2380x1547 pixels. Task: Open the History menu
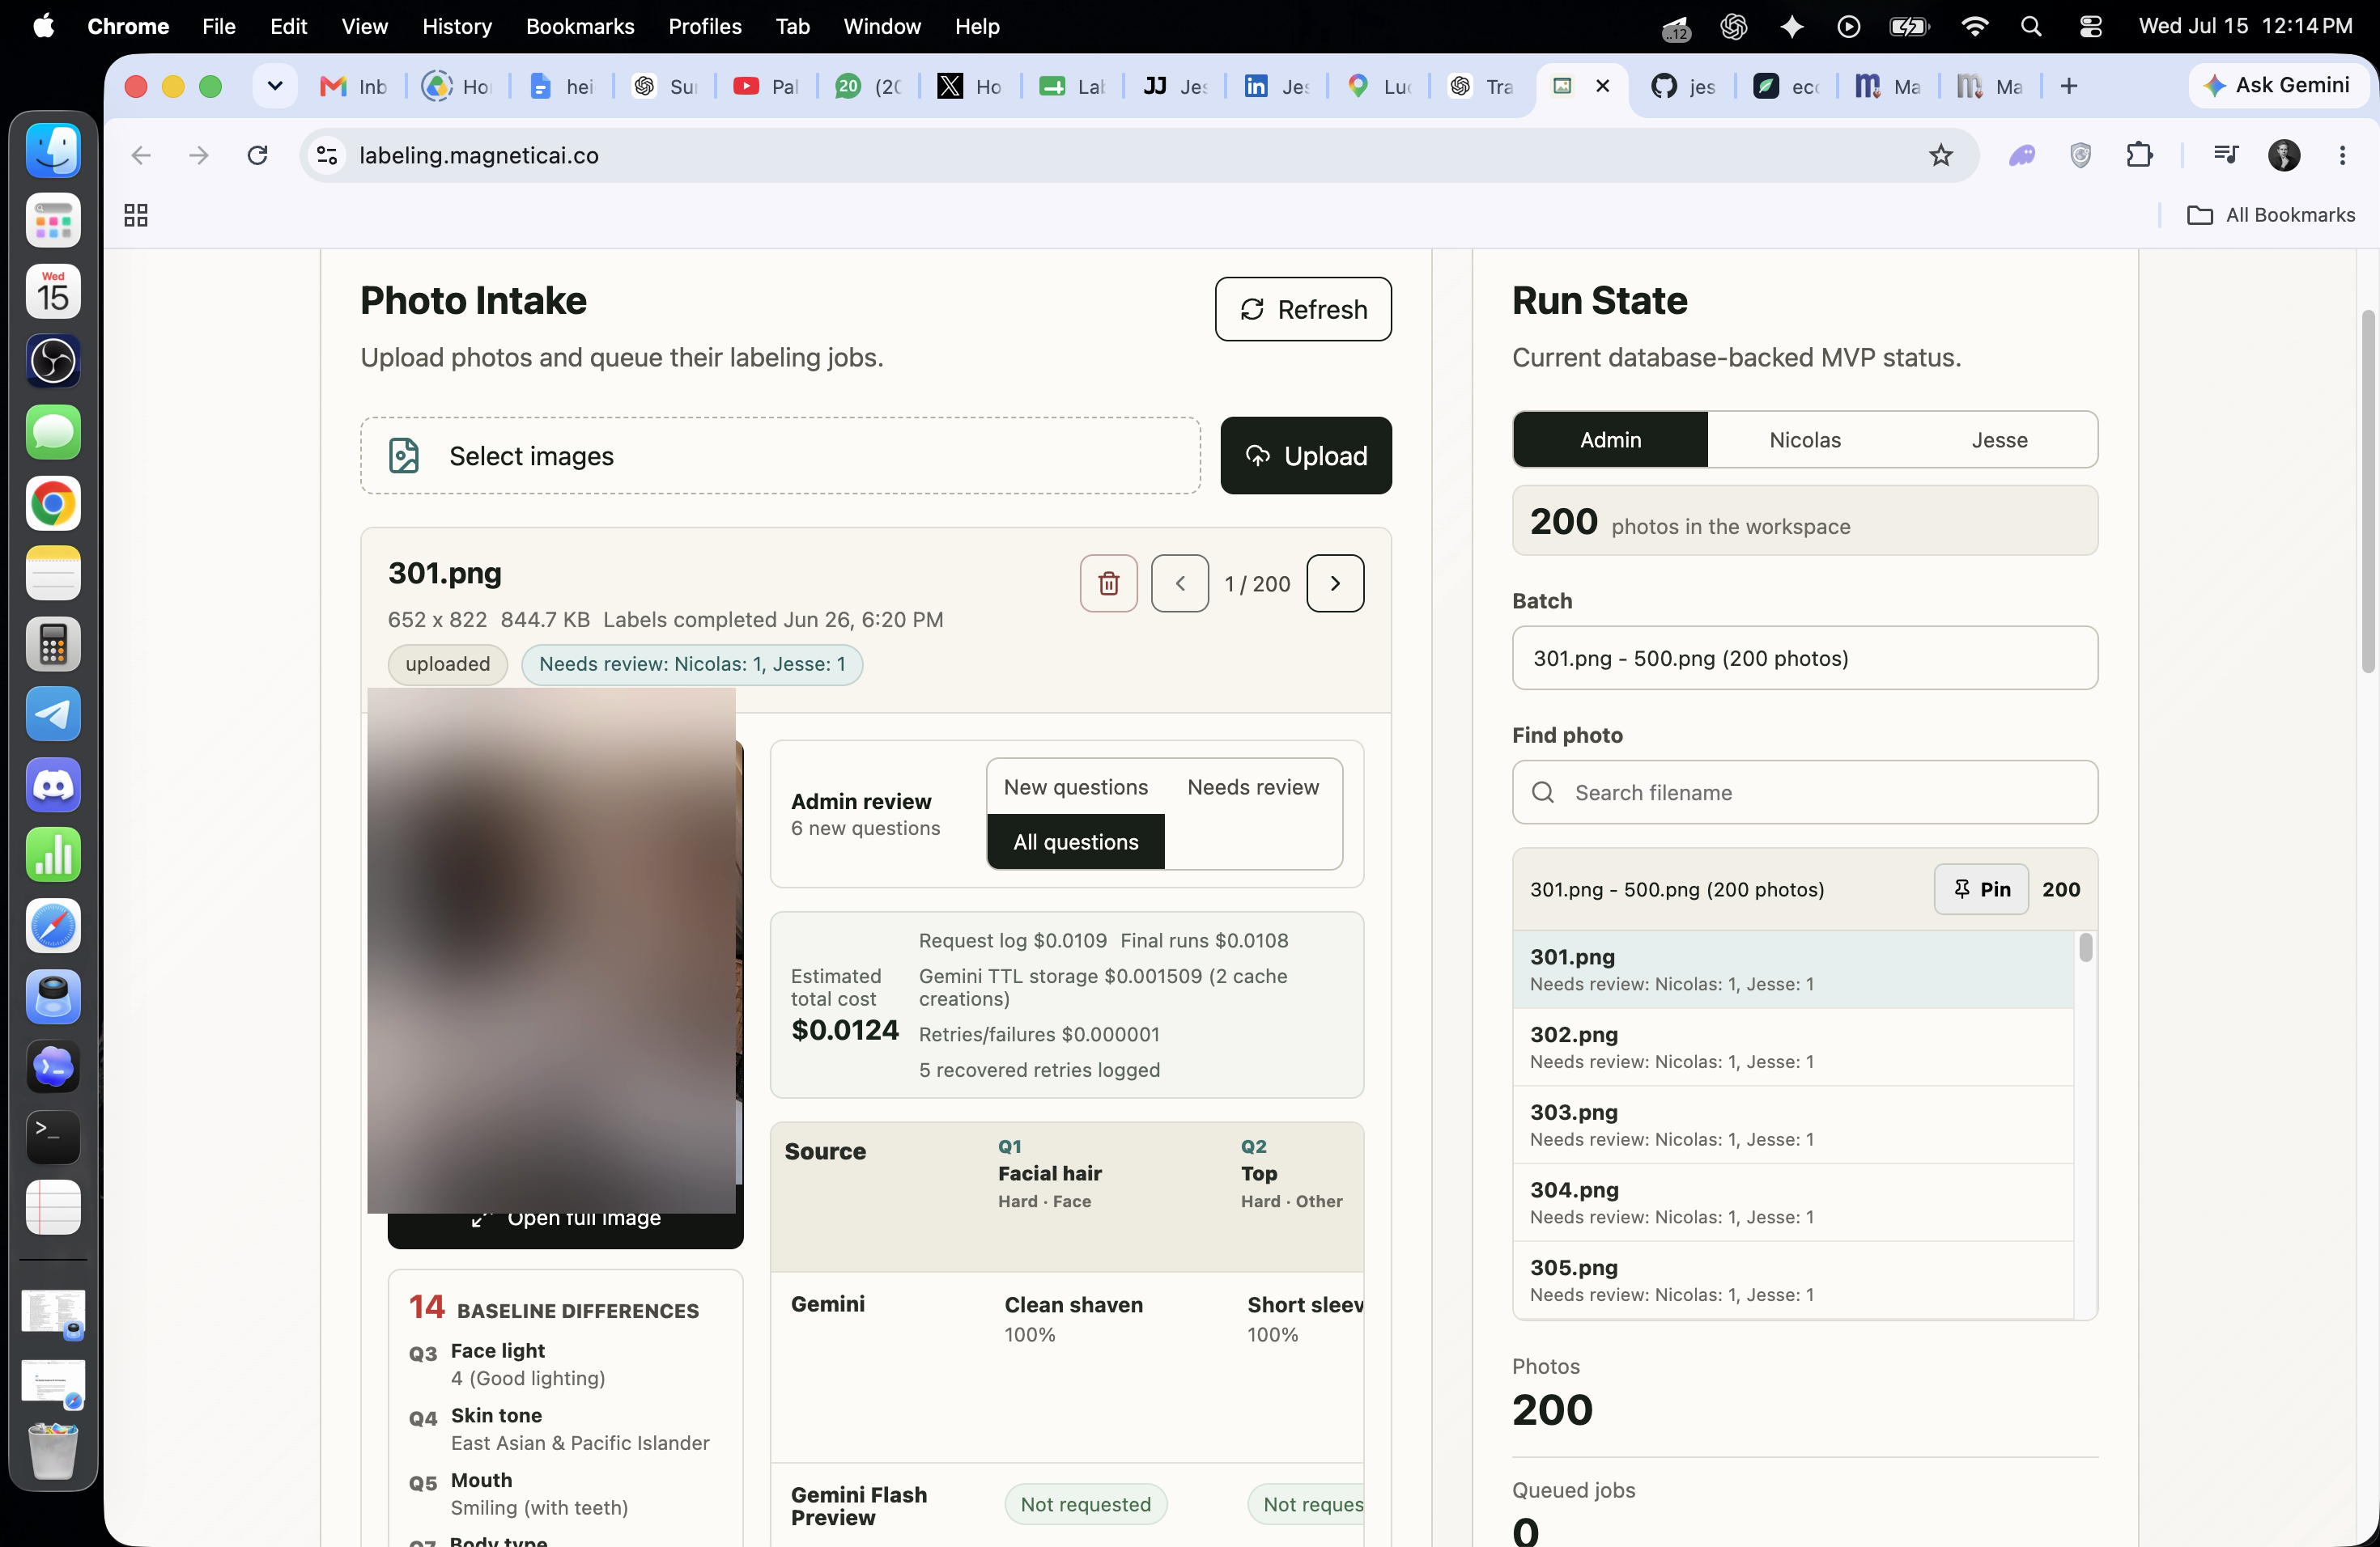point(457,27)
